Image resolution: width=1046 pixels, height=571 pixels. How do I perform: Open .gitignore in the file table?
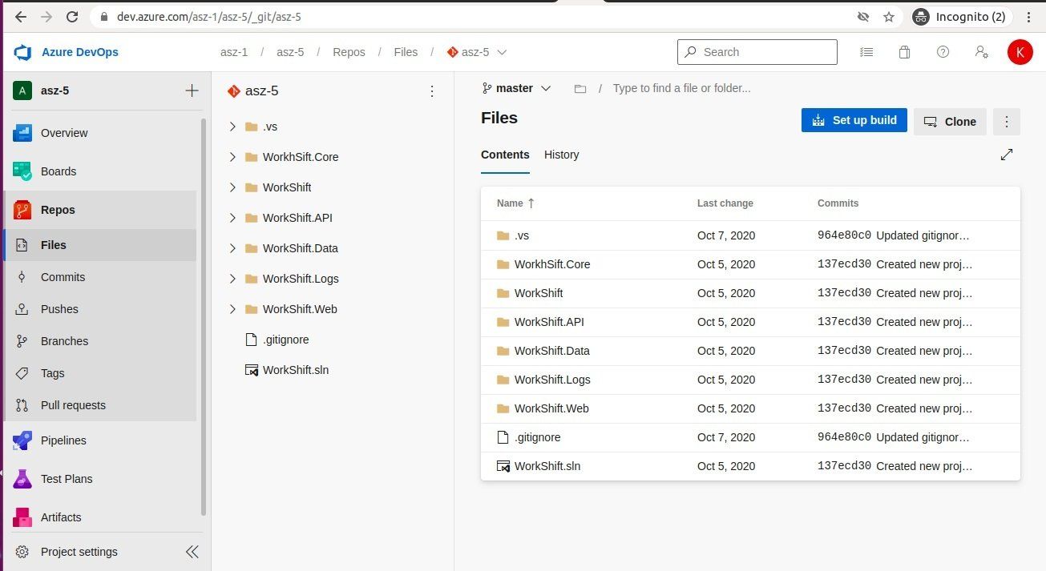538,437
